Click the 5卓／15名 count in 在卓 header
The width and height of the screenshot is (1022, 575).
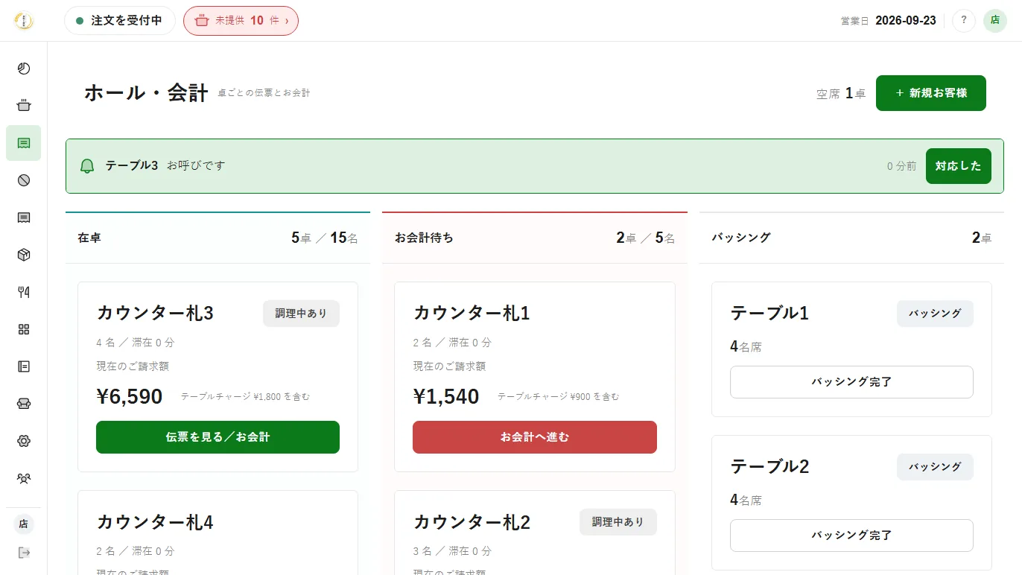click(325, 238)
